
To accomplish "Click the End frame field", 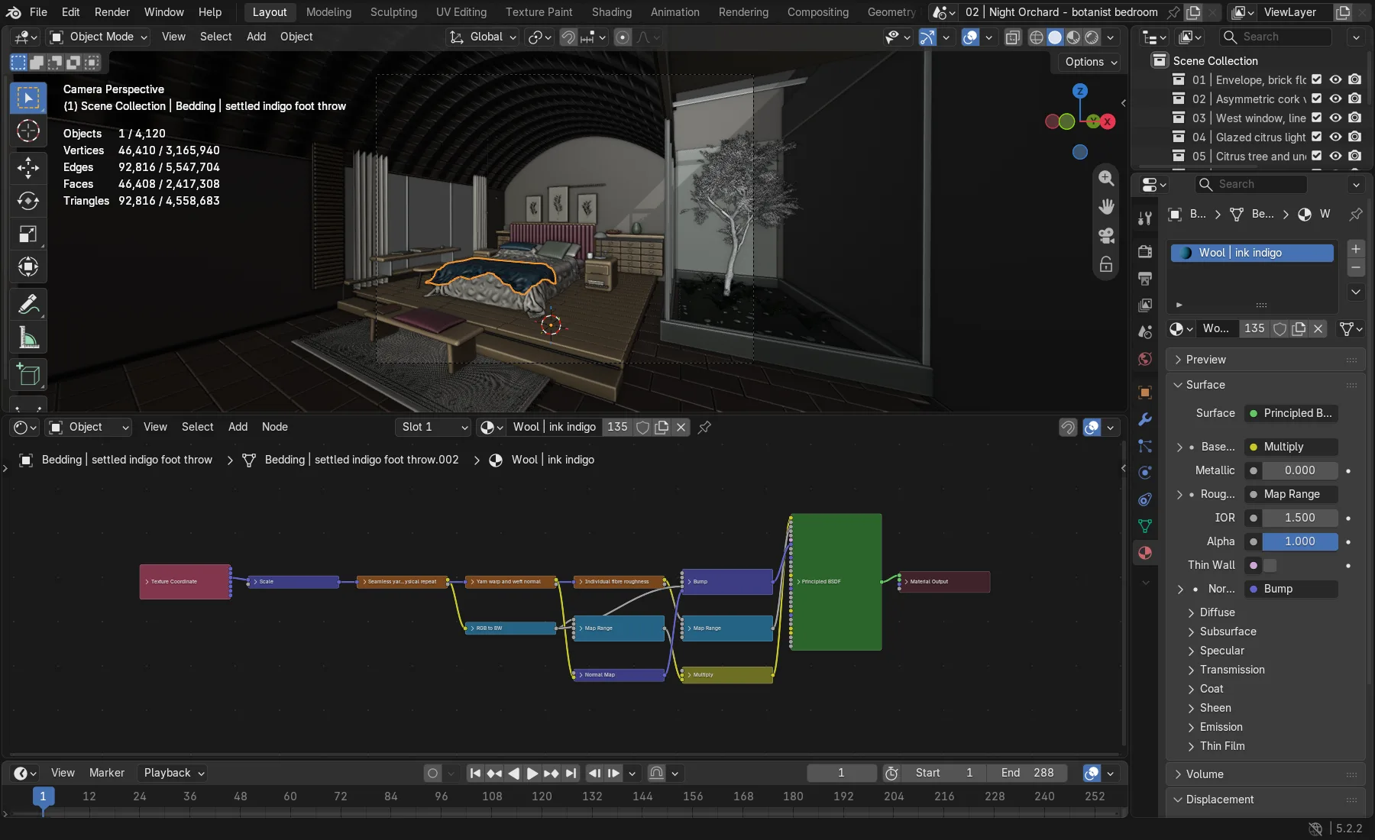I will (1027, 773).
